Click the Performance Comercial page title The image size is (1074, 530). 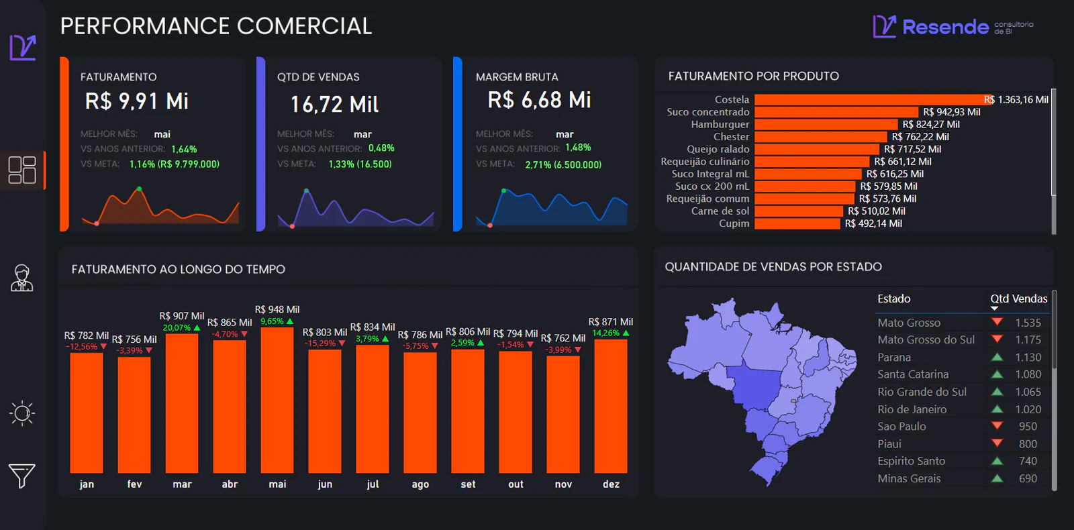point(216,26)
